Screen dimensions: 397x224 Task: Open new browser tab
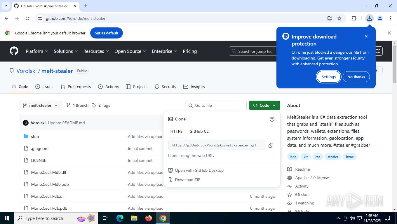point(85,6)
